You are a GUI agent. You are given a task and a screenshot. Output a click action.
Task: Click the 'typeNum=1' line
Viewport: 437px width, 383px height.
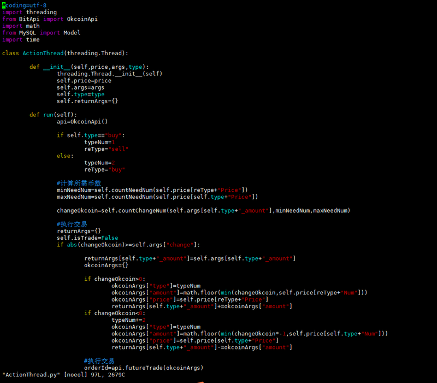99,142
